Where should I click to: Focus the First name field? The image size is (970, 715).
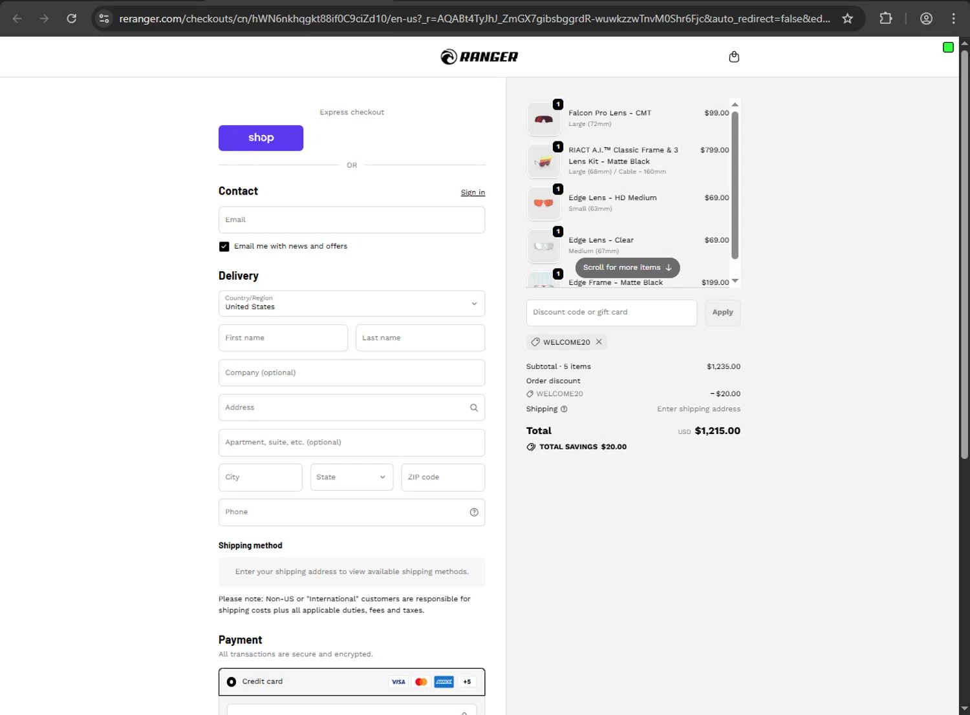[x=283, y=338]
